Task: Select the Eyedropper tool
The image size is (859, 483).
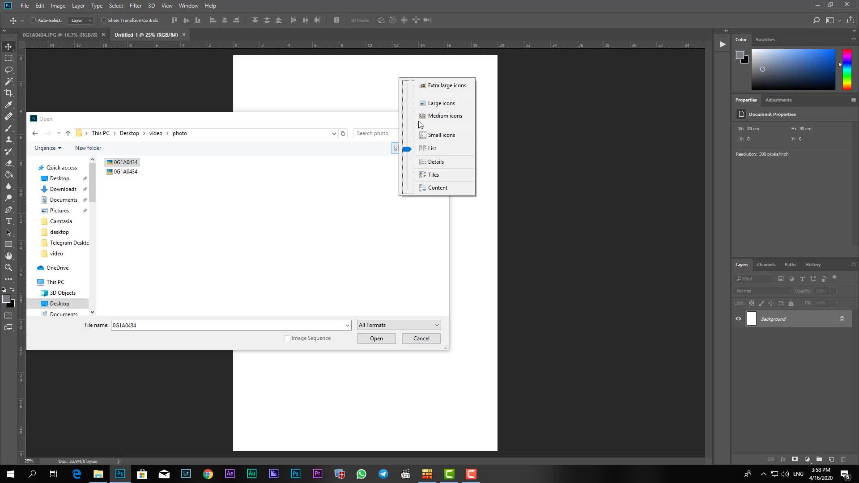Action: pyautogui.click(x=9, y=105)
